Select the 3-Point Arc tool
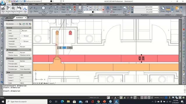 point(51,10)
